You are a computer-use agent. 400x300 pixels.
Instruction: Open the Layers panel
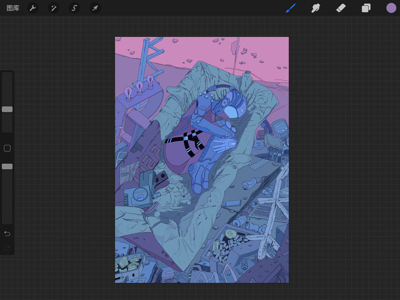tap(366, 8)
